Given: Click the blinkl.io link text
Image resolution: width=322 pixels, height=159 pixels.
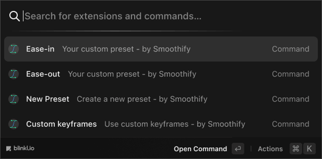Looking at the screenshot, I should [24, 149].
